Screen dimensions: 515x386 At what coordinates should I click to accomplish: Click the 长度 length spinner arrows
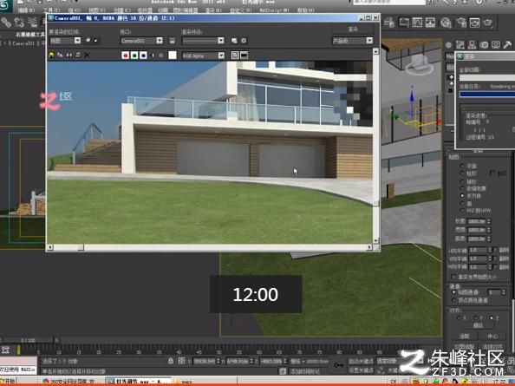489,221
